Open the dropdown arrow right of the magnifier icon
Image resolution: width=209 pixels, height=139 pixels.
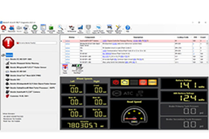[x=65, y=28]
